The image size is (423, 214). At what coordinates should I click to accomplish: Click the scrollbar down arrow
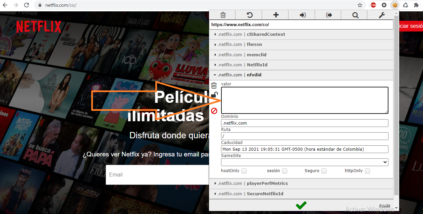coord(396,208)
